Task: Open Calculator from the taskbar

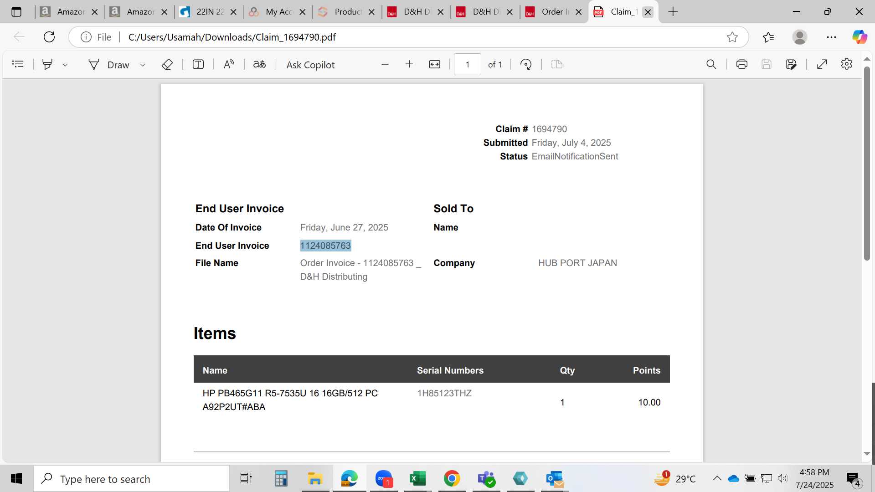Action: 281,479
